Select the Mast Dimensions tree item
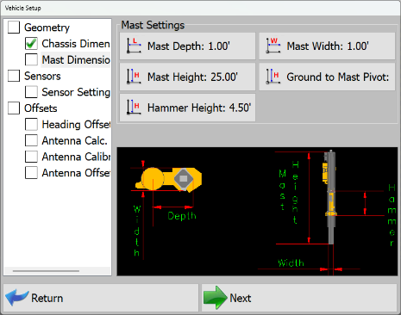 click(x=76, y=59)
